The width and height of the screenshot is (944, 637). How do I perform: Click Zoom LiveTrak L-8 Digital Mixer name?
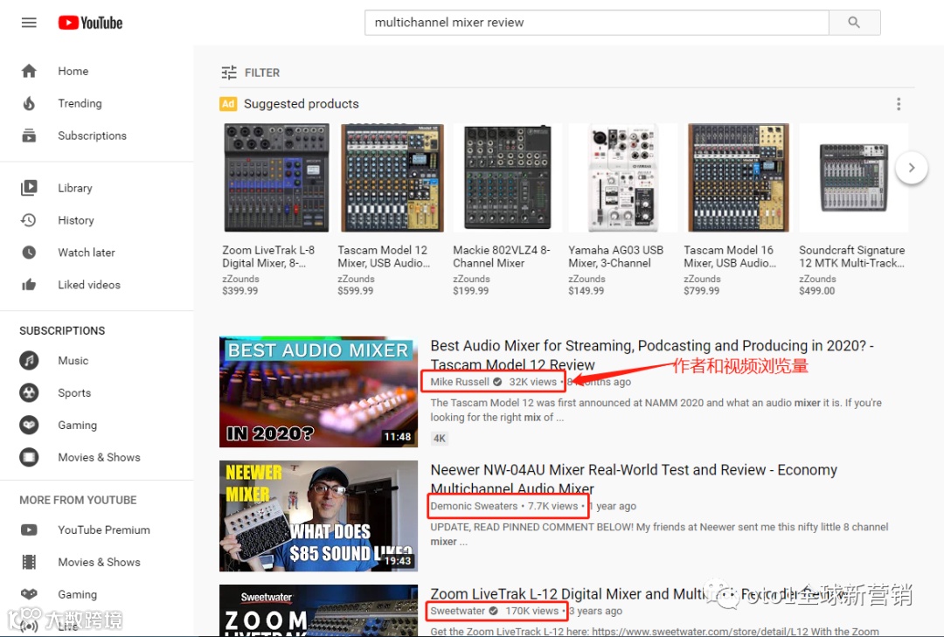click(268, 257)
